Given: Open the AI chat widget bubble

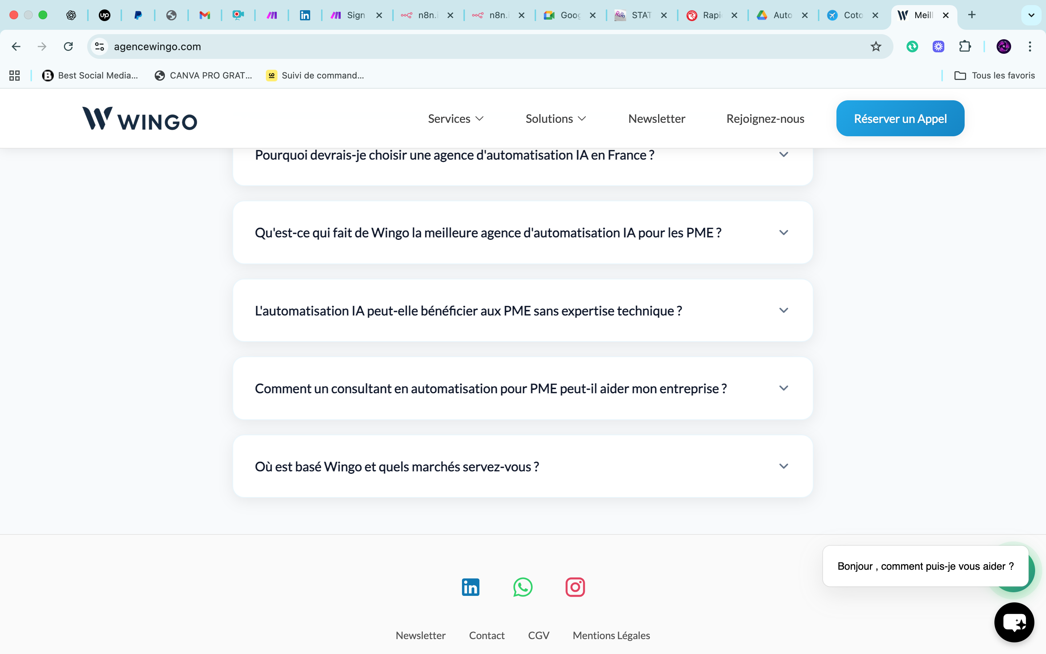Looking at the screenshot, I should [x=1014, y=622].
